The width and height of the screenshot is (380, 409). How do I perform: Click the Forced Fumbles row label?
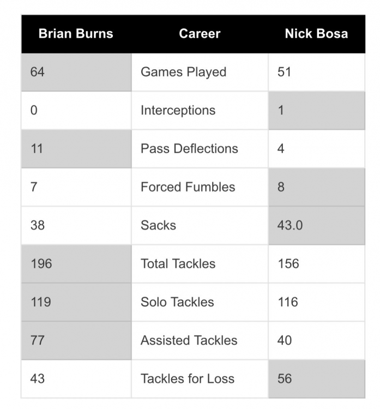tap(188, 187)
